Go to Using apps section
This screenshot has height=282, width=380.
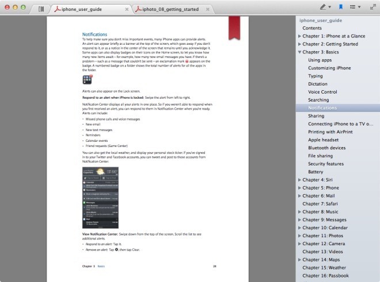(320, 60)
